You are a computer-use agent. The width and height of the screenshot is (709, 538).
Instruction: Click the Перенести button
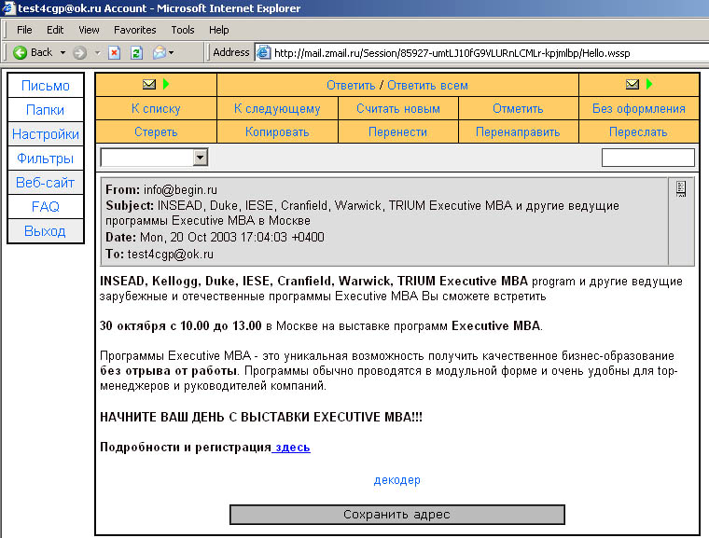point(398,132)
